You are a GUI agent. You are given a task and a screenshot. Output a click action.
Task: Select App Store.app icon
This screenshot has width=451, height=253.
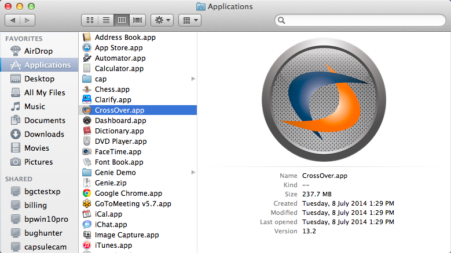87,47
